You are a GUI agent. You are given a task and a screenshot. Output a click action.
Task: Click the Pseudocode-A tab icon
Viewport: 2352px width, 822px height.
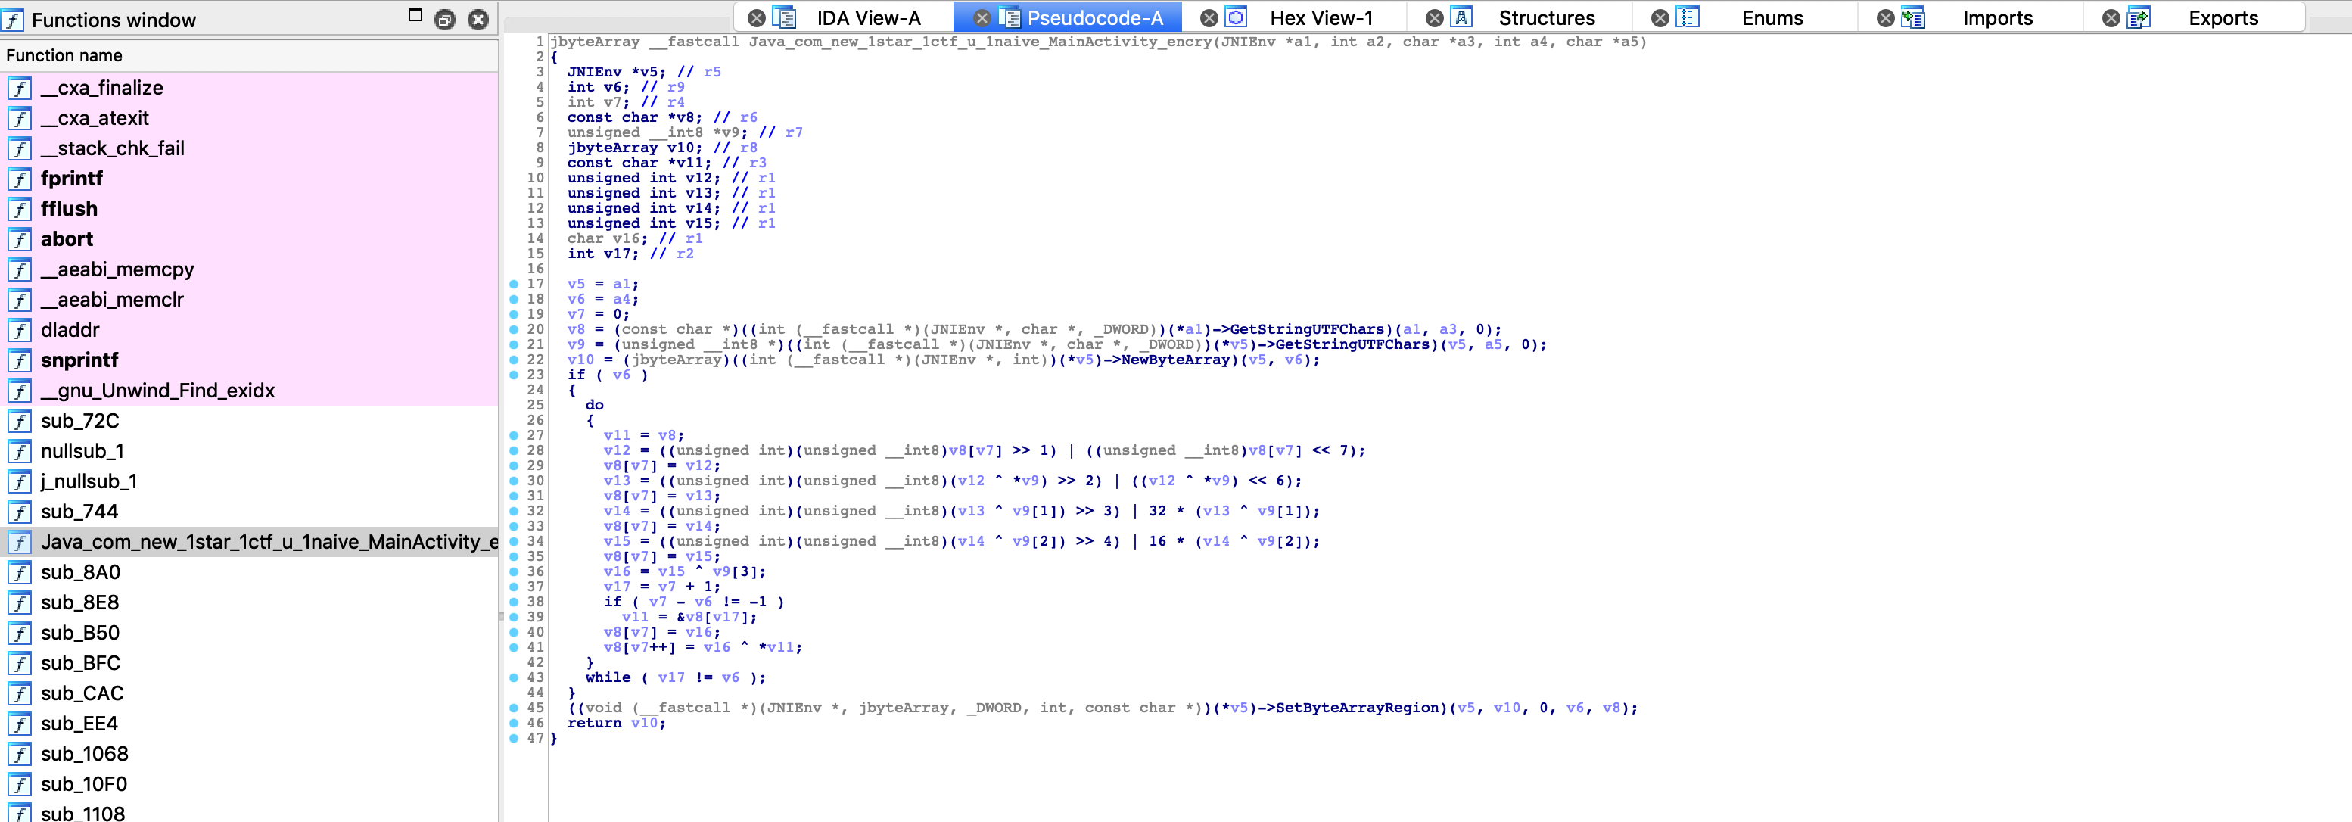pos(1009,17)
